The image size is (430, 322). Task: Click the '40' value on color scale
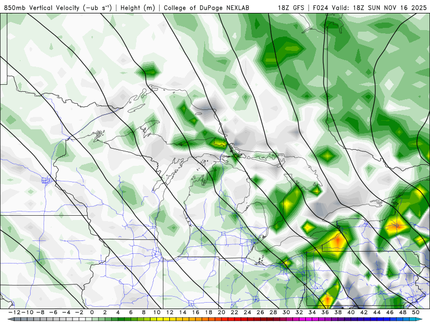tap(352, 312)
